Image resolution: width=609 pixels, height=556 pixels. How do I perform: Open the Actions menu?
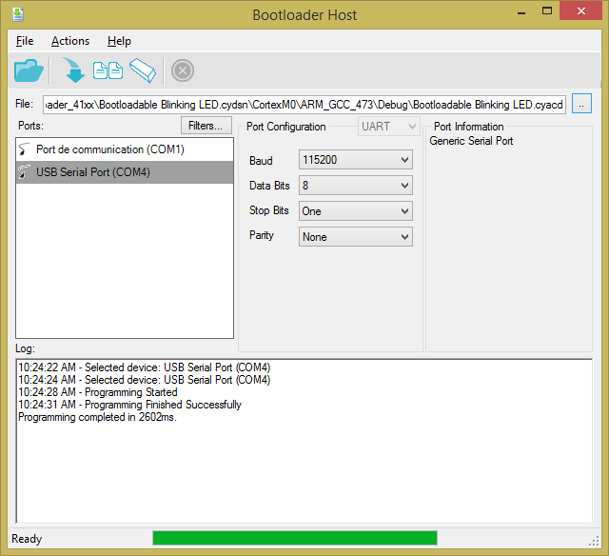70,41
